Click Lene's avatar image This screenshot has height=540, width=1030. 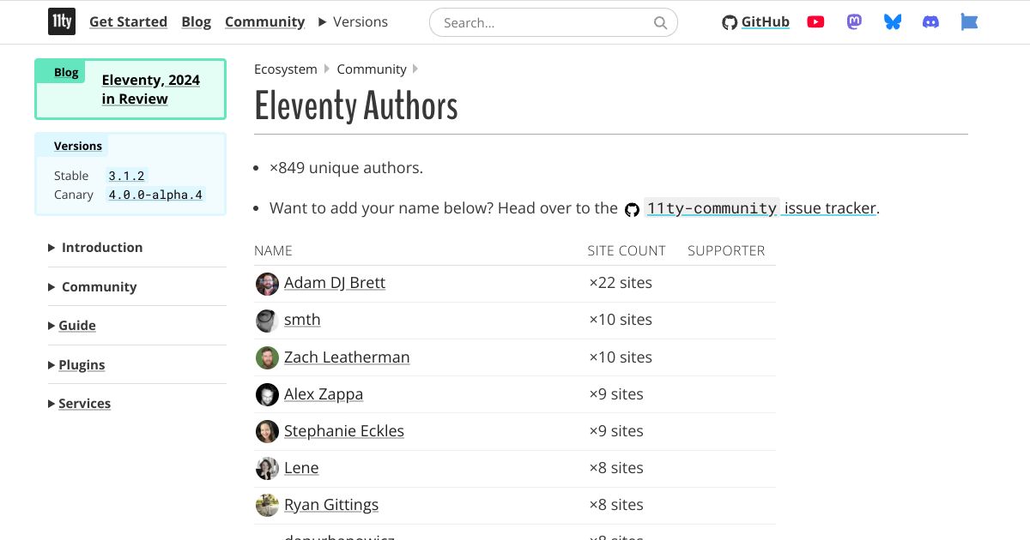pos(267,468)
